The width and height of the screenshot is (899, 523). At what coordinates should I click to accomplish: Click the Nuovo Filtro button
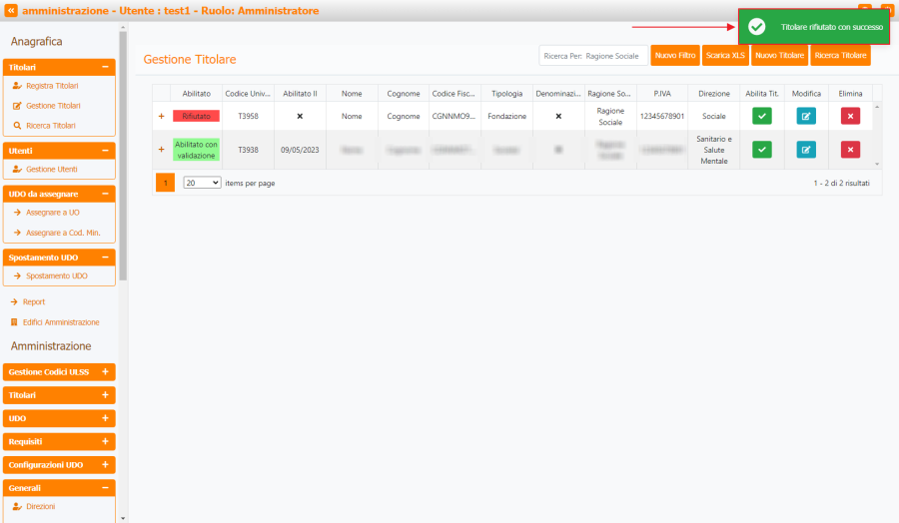675,55
